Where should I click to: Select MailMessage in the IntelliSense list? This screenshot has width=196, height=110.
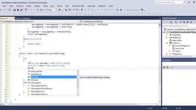coord(52,74)
